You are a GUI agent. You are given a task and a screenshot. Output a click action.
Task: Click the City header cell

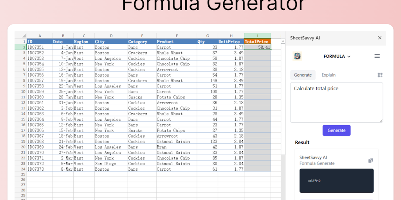pos(111,41)
